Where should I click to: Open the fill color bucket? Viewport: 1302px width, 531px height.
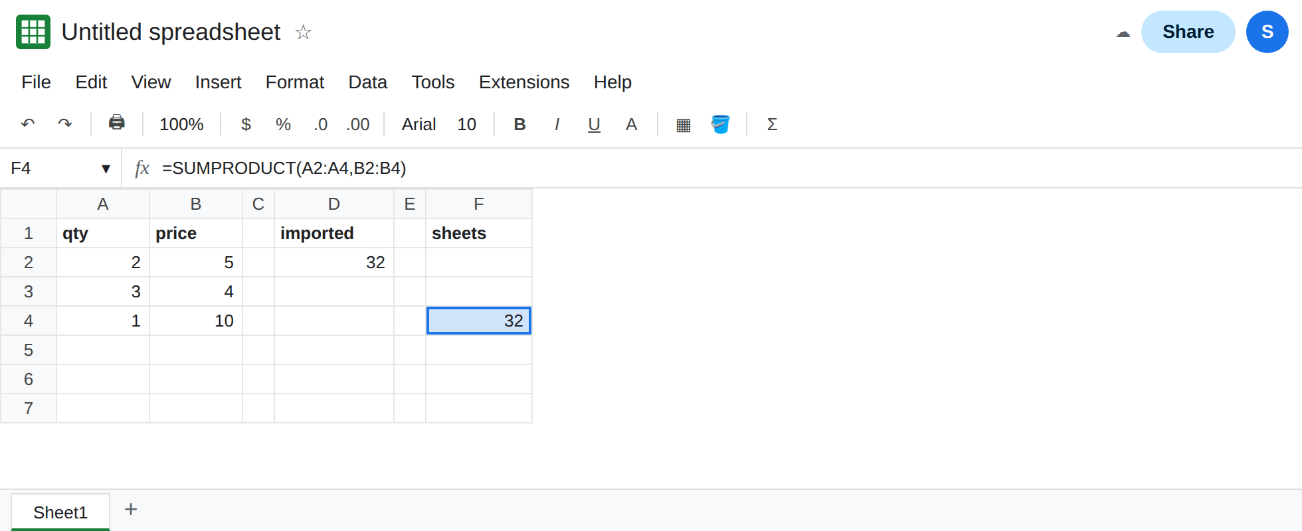click(x=720, y=124)
